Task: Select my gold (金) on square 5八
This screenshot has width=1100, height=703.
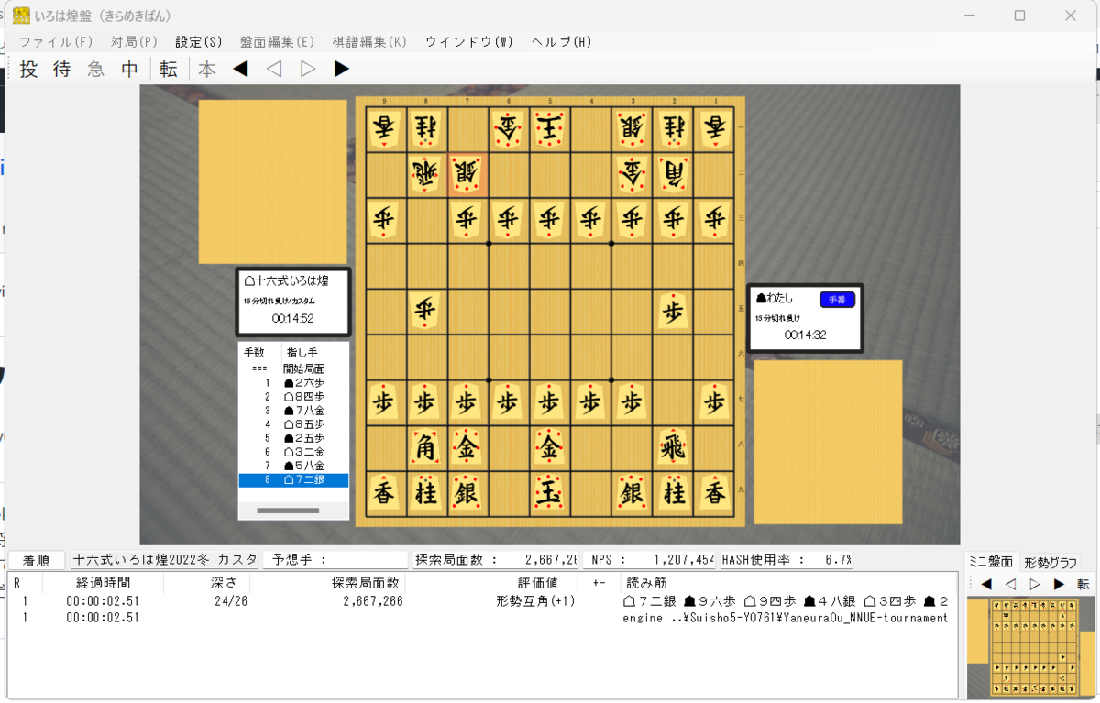Action: point(550,447)
